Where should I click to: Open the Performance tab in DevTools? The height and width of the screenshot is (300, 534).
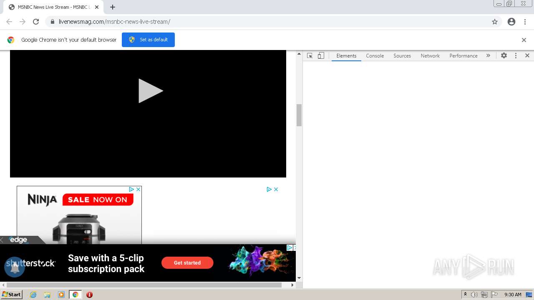coord(463,55)
